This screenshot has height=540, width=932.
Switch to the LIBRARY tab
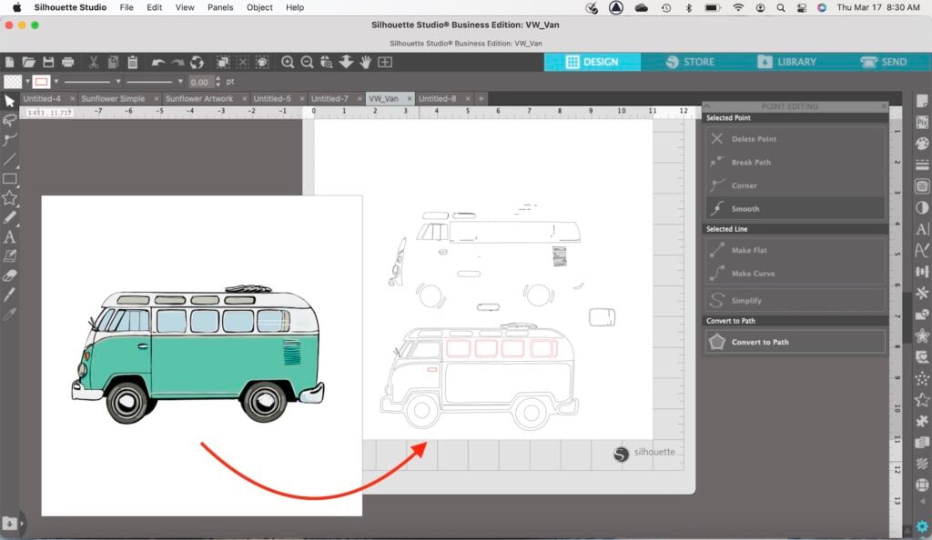[x=786, y=62]
